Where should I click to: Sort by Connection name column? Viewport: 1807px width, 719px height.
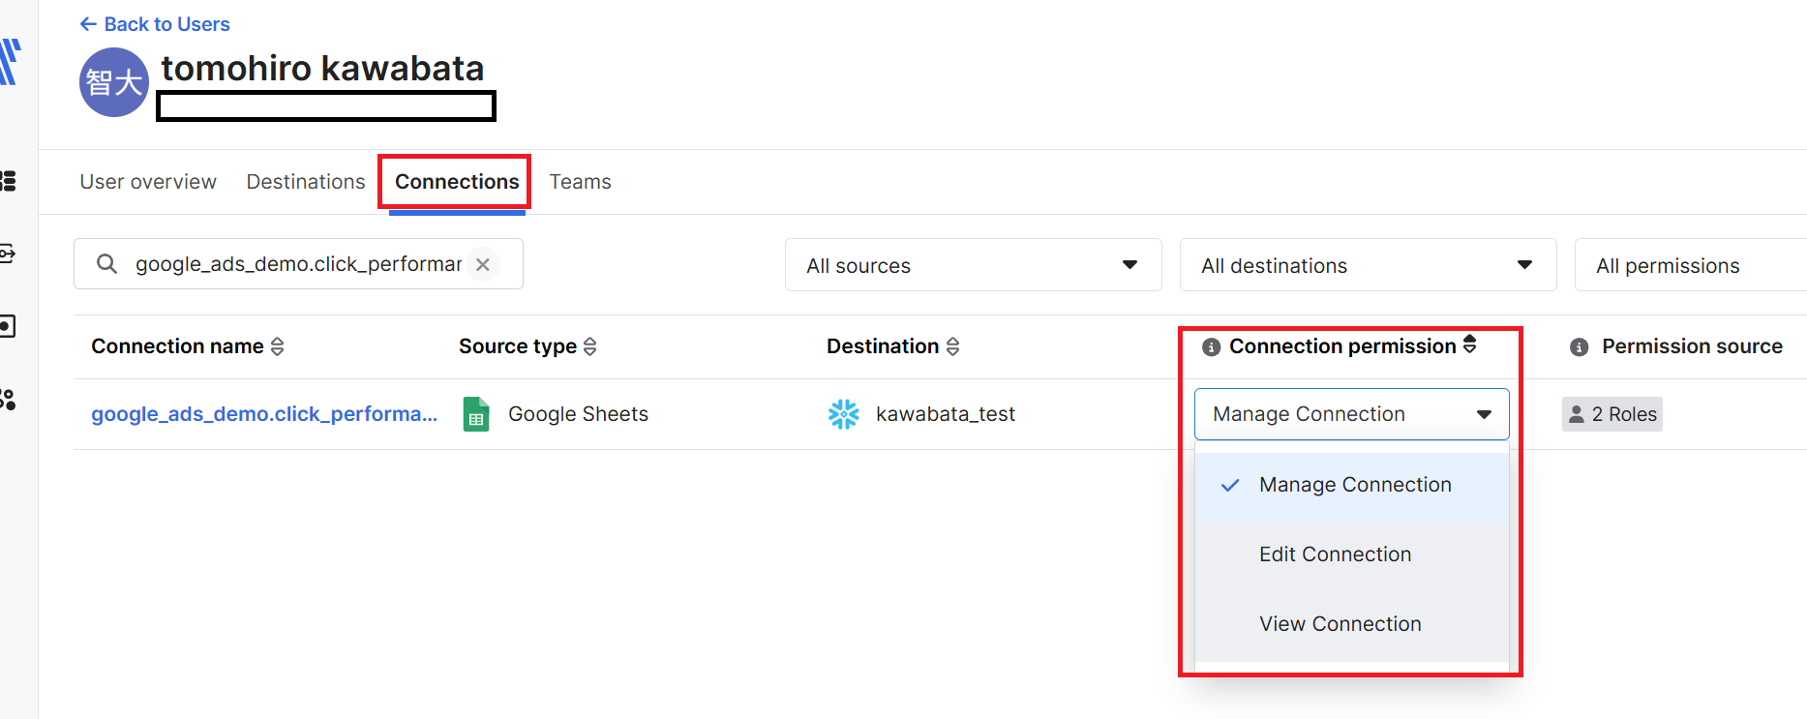(x=277, y=346)
